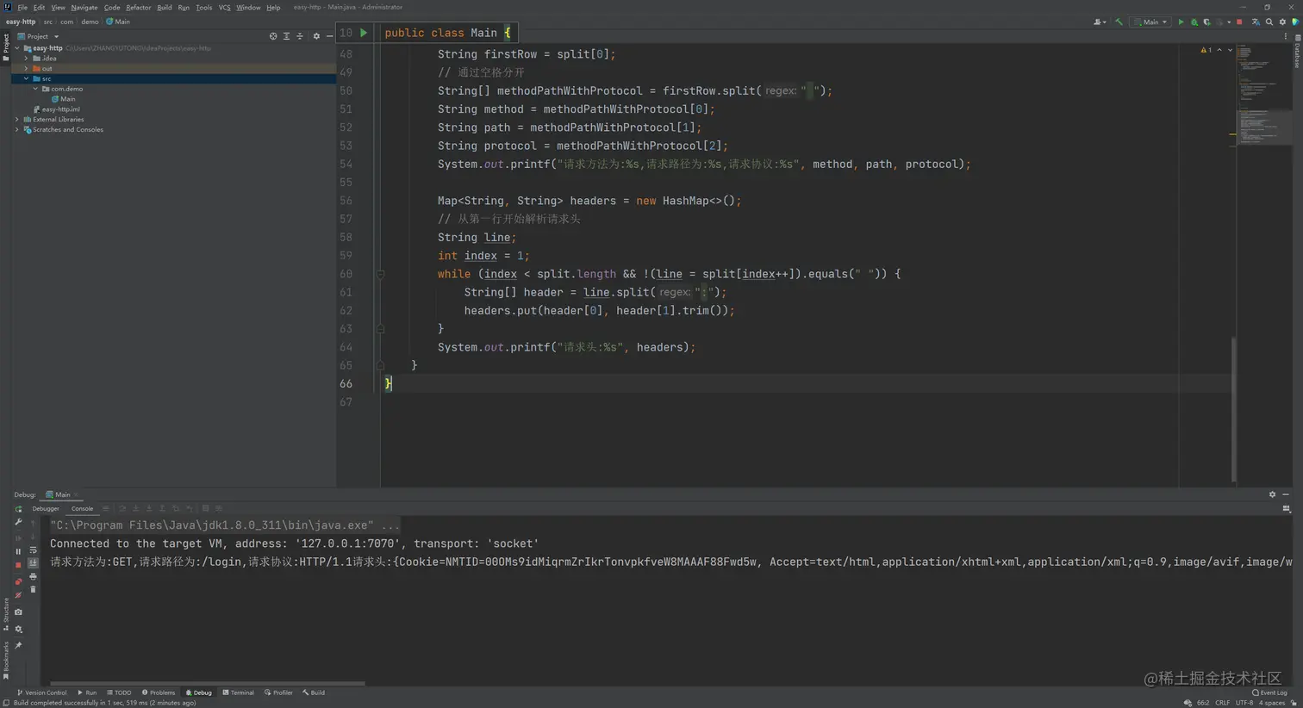The width and height of the screenshot is (1303, 708).
Task: Stop Main using the Debug panel red square
Action: click(18, 565)
